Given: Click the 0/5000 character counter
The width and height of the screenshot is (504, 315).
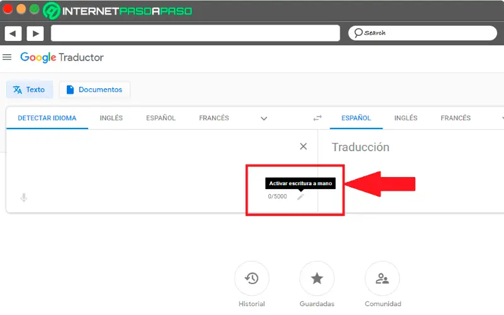Looking at the screenshot, I should (277, 197).
